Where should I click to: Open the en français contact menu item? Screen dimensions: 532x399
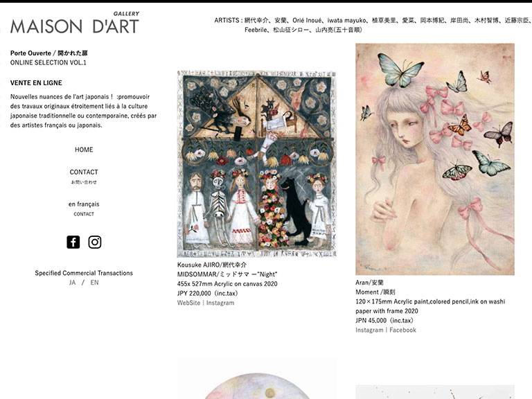(84, 209)
